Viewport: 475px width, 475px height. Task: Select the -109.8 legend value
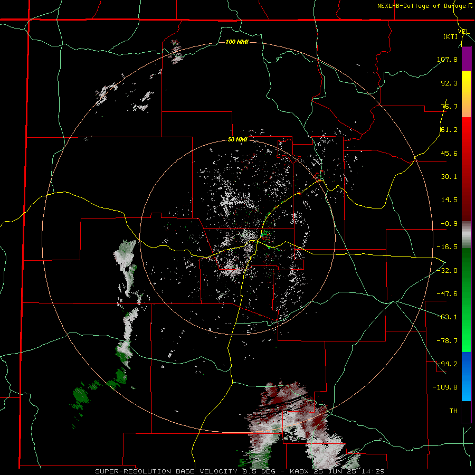tap(445, 387)
